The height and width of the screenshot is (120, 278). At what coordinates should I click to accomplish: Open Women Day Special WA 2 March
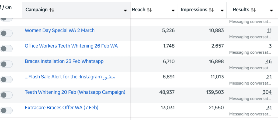click(x=60, y=31)
